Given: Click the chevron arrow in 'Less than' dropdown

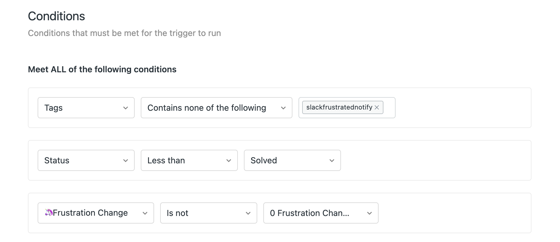Looking at the screenshot, I should coord(229,161).
